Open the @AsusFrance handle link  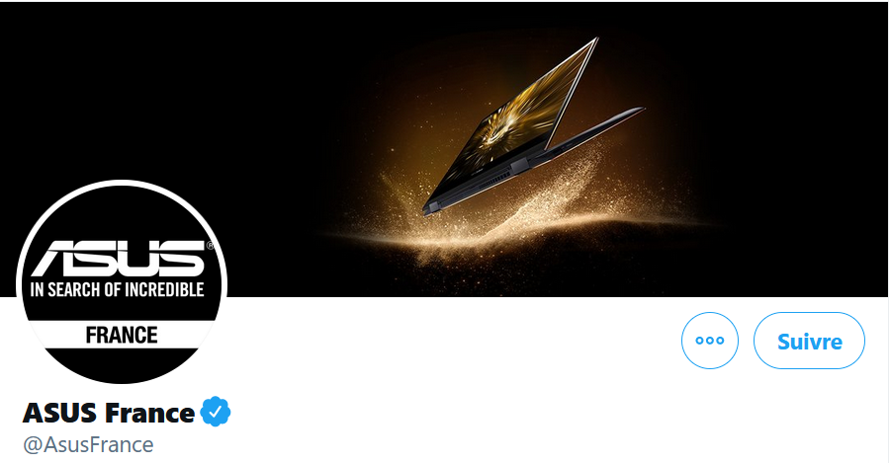[88, 445]
